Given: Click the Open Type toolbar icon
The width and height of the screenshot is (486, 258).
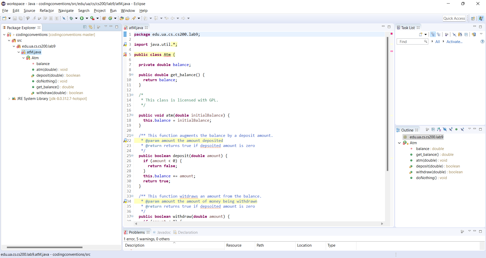Looking at the screenshot, I should 121,18.
